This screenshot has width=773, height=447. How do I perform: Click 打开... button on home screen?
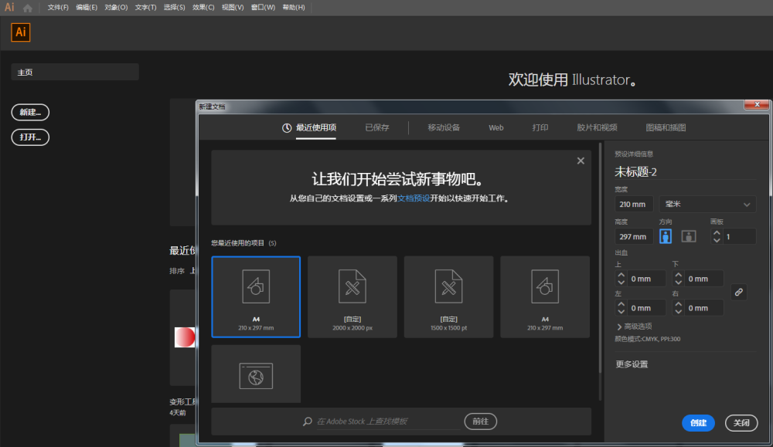pos(30,137)
